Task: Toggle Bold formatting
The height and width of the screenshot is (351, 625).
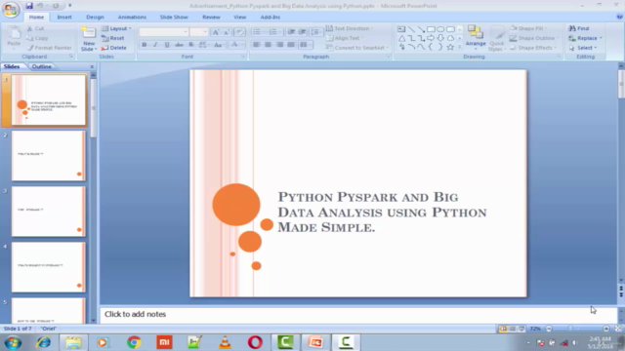Action: 145,45
